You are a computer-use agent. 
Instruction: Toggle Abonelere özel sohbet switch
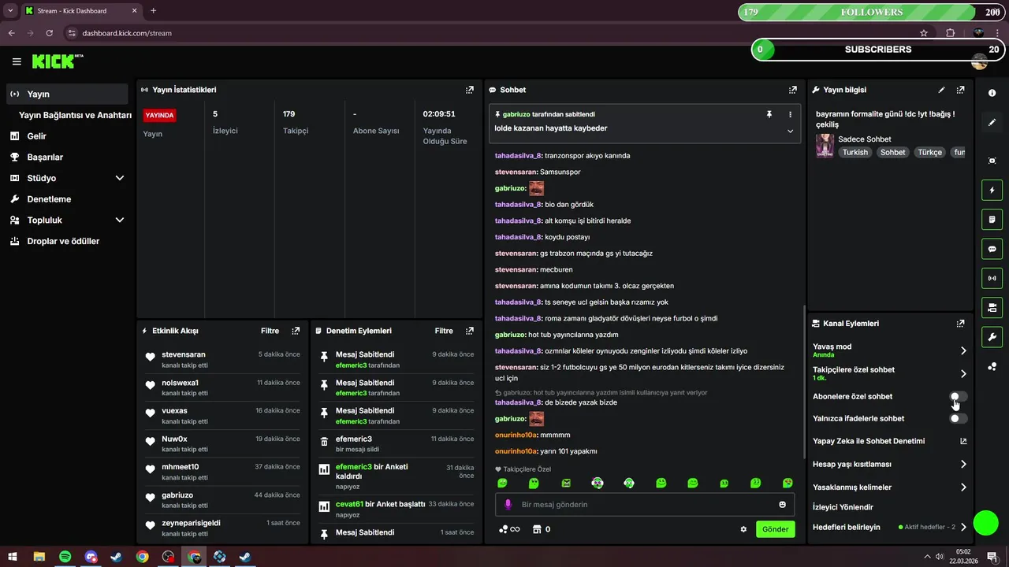[x=959, y=397]
